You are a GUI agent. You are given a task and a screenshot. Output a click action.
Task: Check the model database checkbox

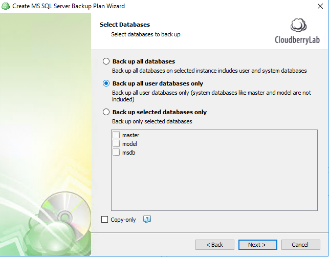[116, 144]
